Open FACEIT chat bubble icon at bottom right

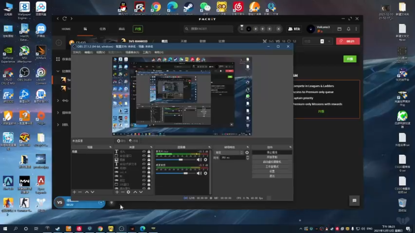tap(354, 201)
